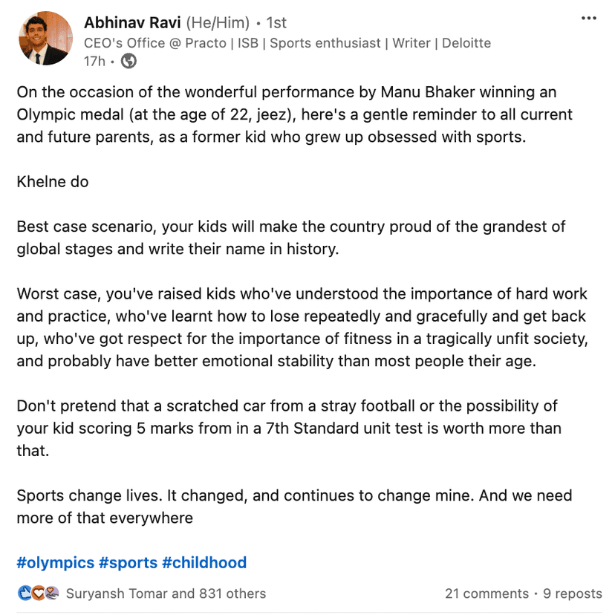The width and height of the screenshot is (615, 615).
Task: Click the globe public visibility icon
Action: tap(128, 62)
